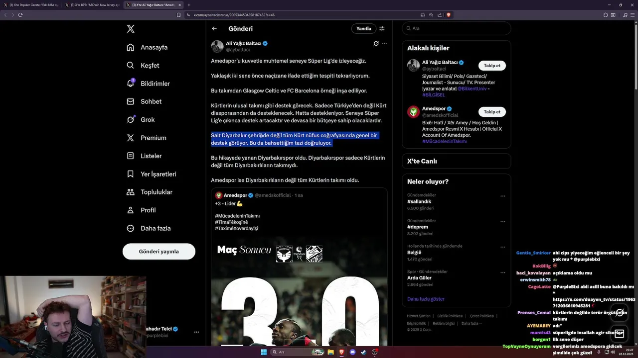Click taskbar search box Ara
The image size is (638, 358).
[x=298, y=352]
